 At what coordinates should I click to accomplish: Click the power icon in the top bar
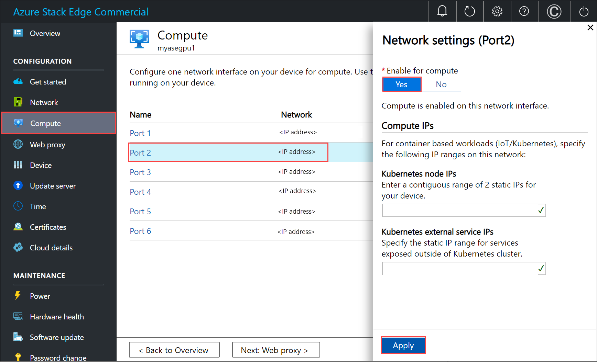tap(584, 11)
